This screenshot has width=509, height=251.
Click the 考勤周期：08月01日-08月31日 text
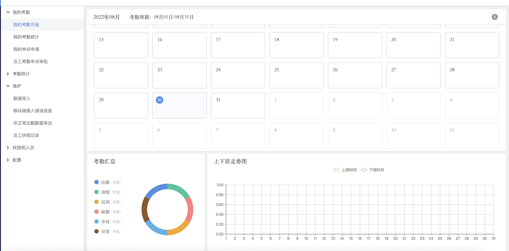point(161,17)
